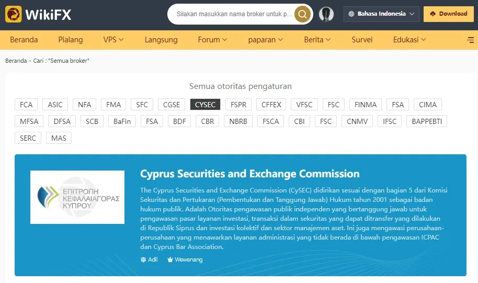Select the CIMA regulator filter
The width and height of the screenshot is (478, 283).
[x=428, y=105]
